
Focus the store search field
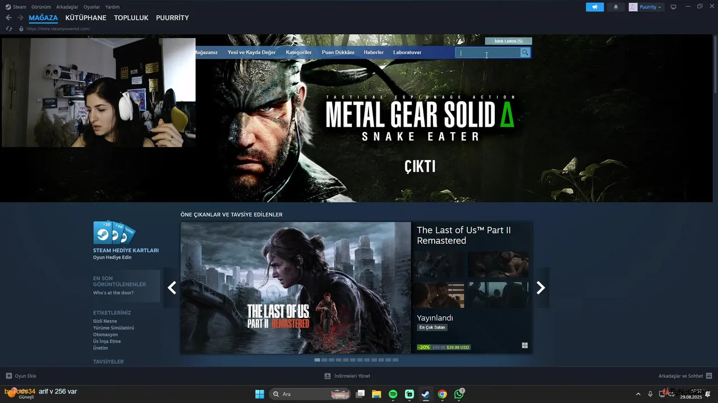(x=487, y=53)
